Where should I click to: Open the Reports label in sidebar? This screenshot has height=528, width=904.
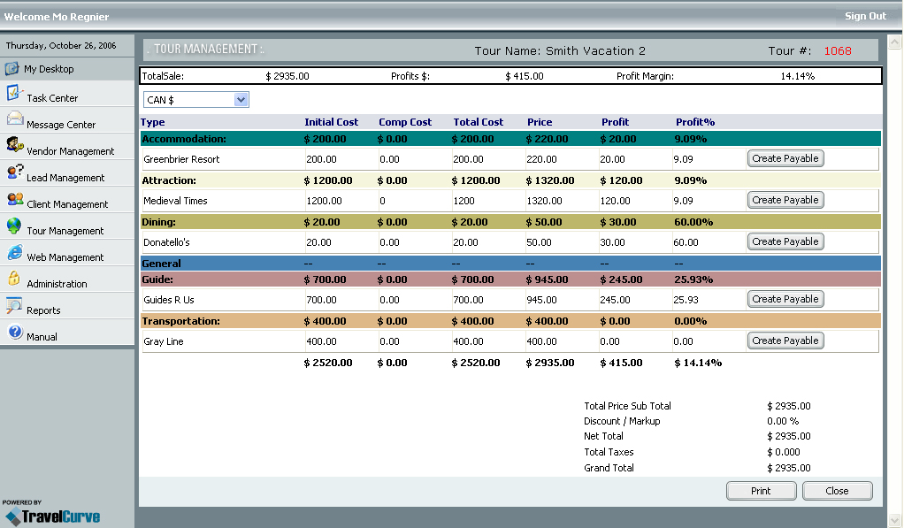coord(43,310)
